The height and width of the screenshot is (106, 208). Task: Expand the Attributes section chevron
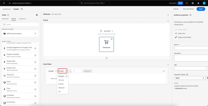[x=168, y=15]
